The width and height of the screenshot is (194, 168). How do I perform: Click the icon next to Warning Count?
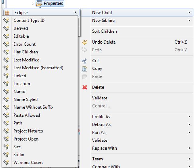click(6, 163)
